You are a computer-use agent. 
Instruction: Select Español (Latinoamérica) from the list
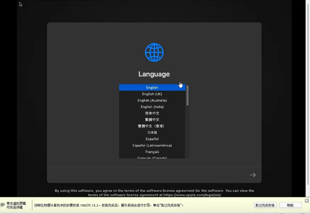click(x=152, y=145)
